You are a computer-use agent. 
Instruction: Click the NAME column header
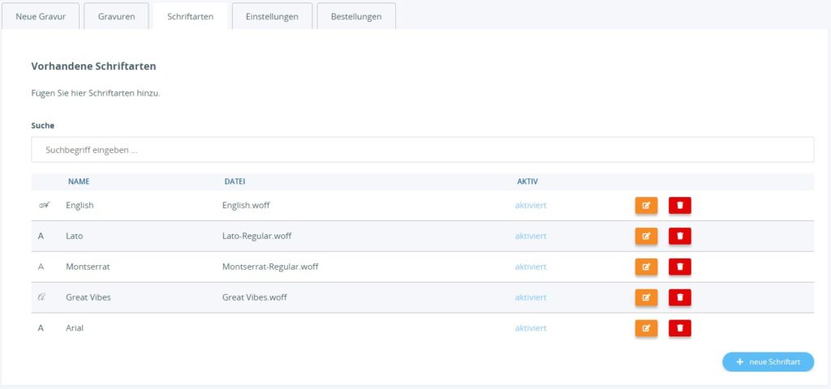click(x=79, y=182)
